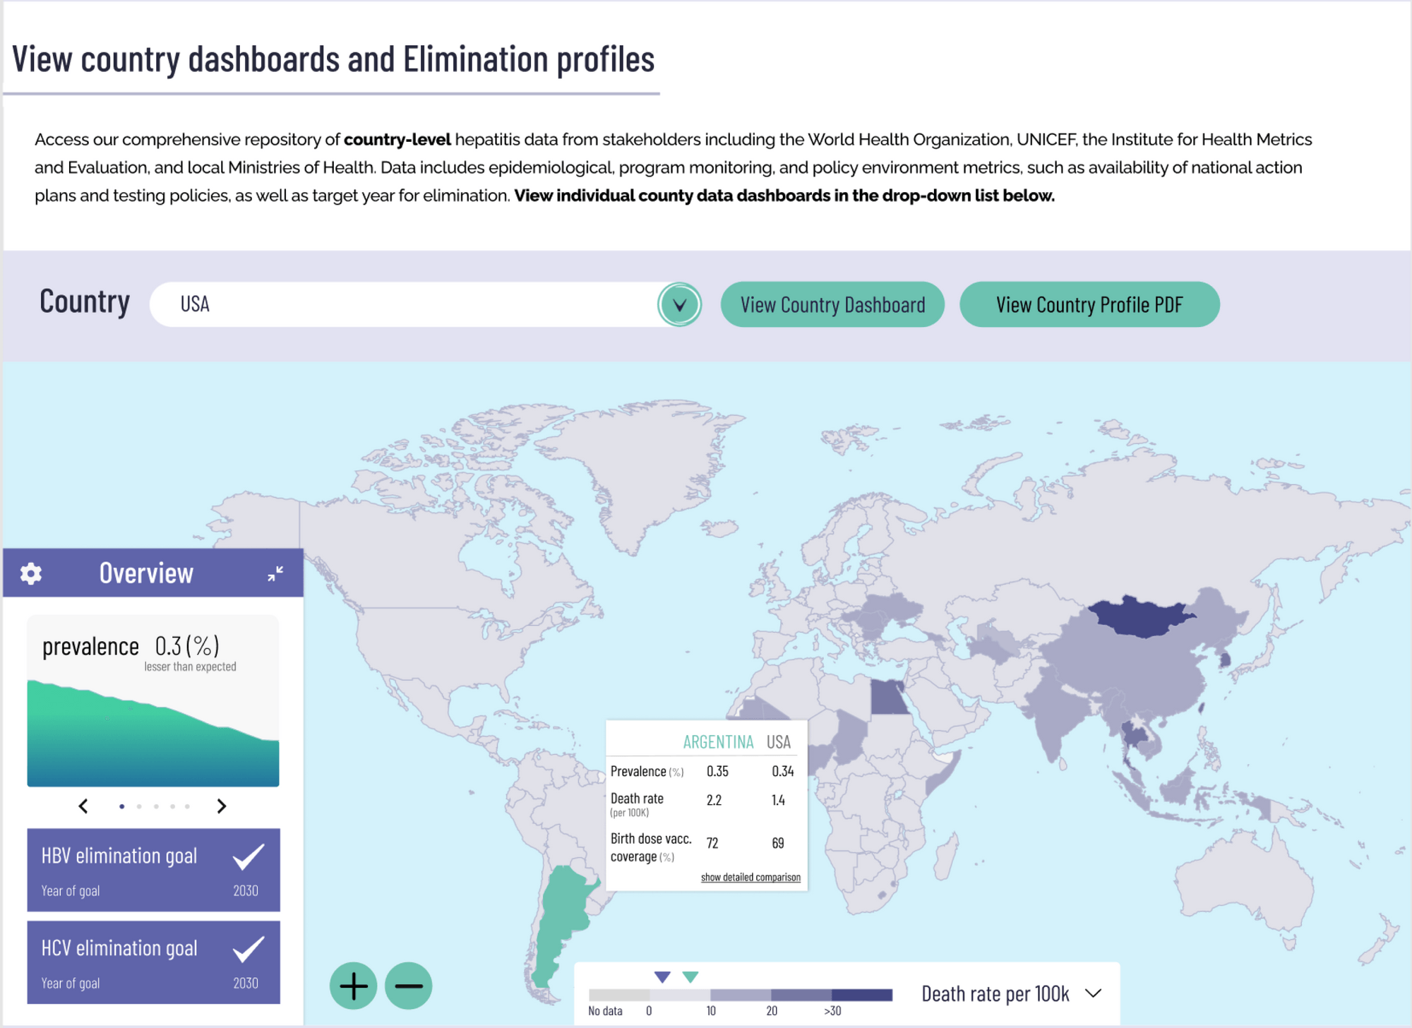Open the Overview settings gear

[x=30, y=573]
